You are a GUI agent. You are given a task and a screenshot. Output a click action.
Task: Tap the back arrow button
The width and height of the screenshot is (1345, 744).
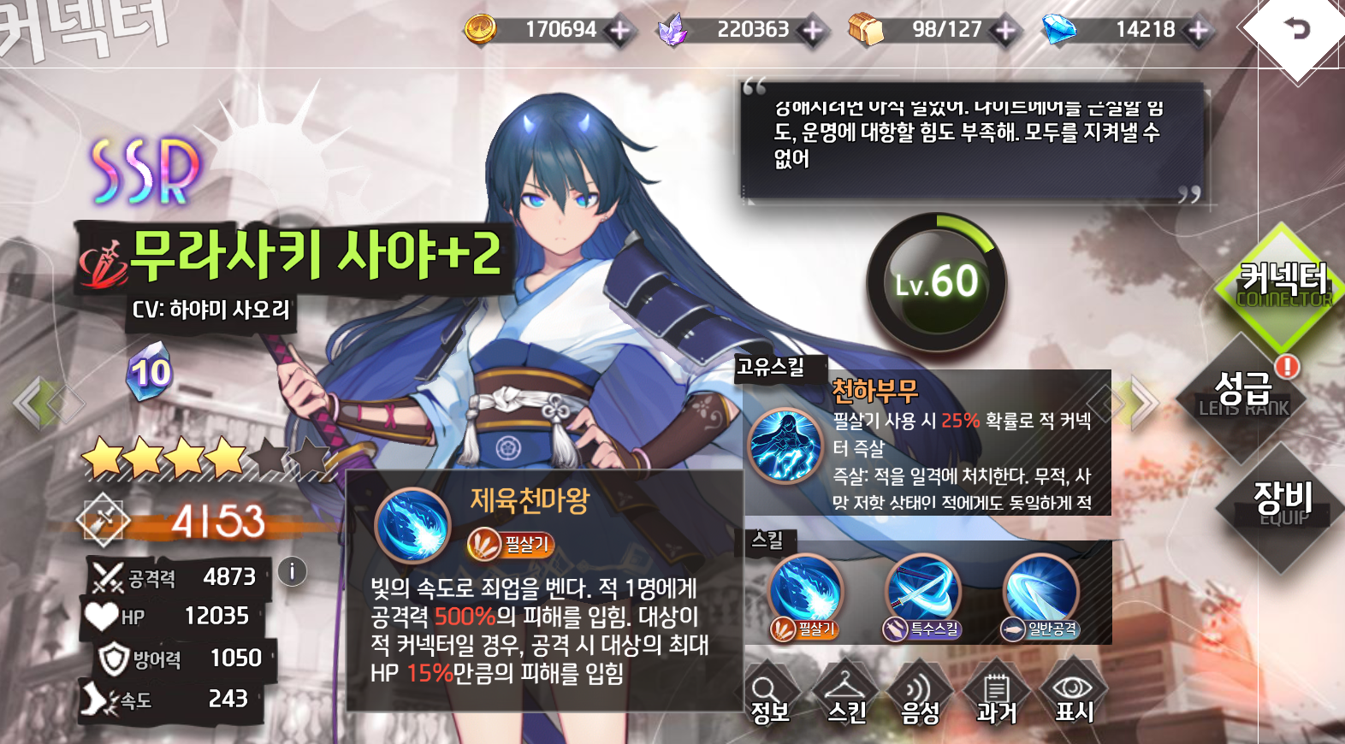pyautogui.click(x=1298, y=29)
